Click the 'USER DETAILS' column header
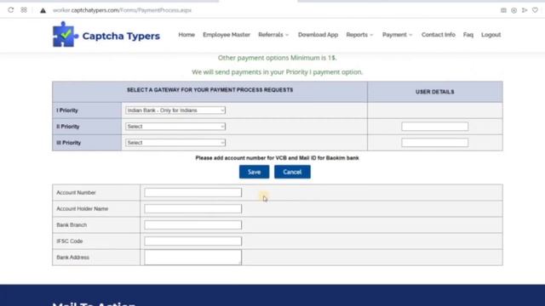The image size is (545, 306). click(x=435, y=92)
